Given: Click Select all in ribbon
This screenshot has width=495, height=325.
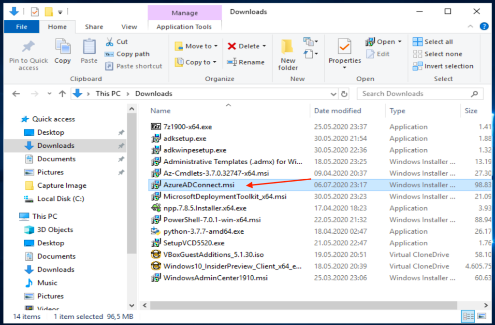Looking at the screenshot, I should coord(433,42).
